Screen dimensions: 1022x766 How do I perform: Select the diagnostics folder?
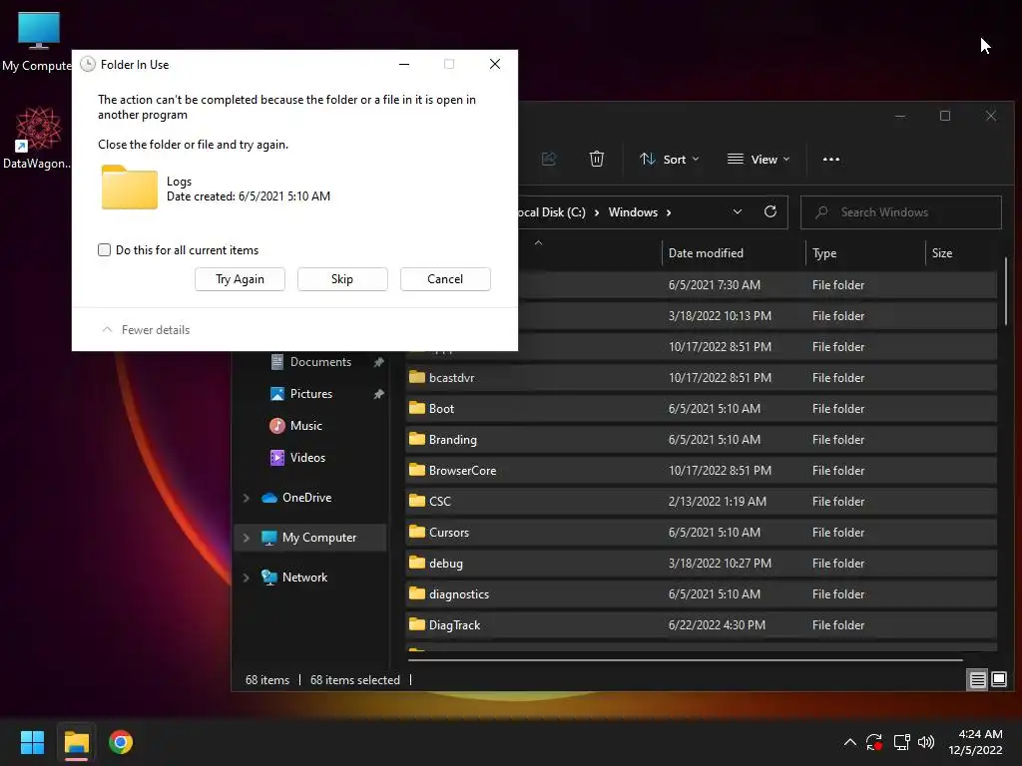[702, 594]
